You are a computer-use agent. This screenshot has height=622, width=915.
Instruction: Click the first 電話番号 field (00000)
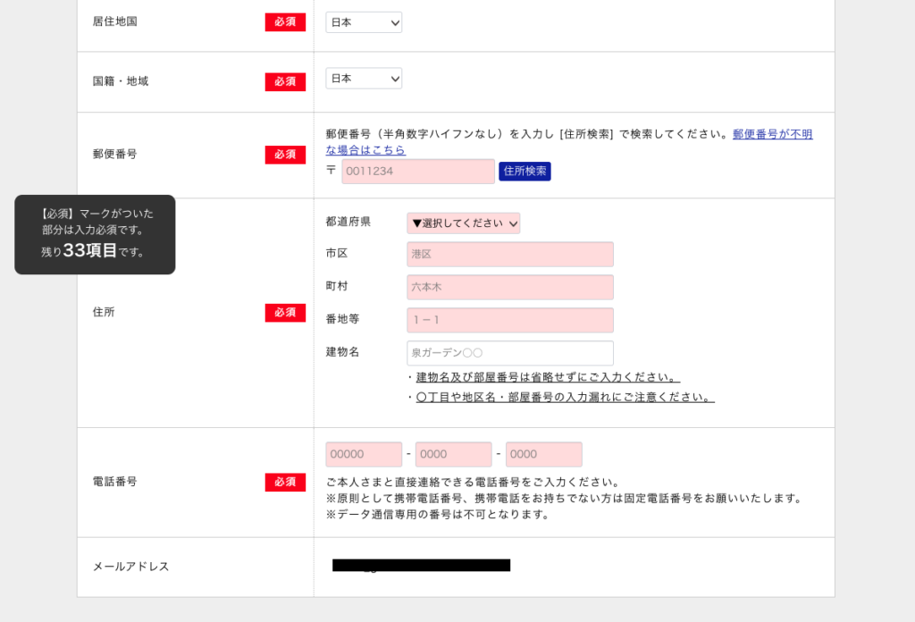coord(364,454)
